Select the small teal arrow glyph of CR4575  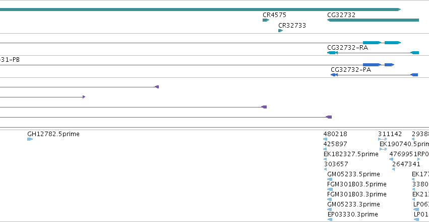266,20
